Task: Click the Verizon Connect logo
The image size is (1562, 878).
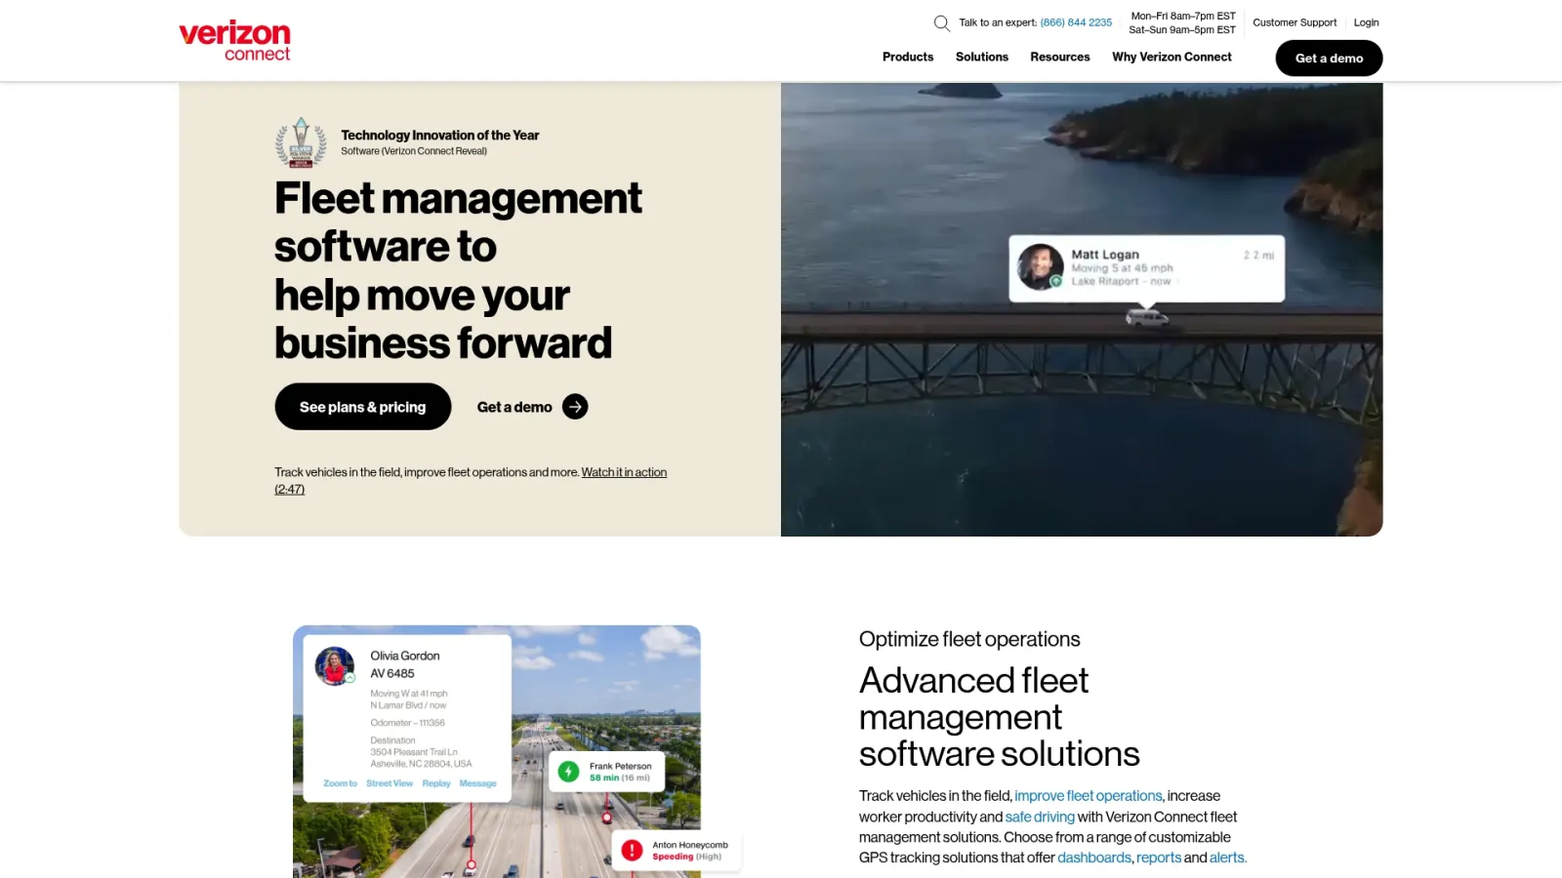Action: click(234, 41)
